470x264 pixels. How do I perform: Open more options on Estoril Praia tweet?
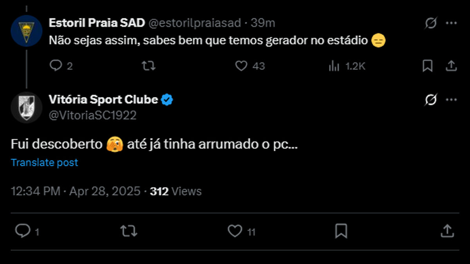click(451, 23)
